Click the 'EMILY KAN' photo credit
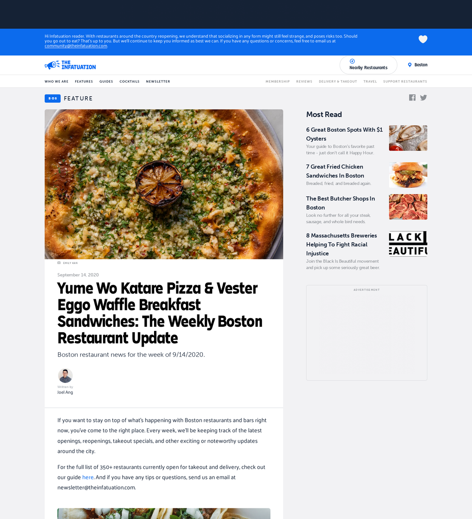472x519 pixels. coord(70,263)
